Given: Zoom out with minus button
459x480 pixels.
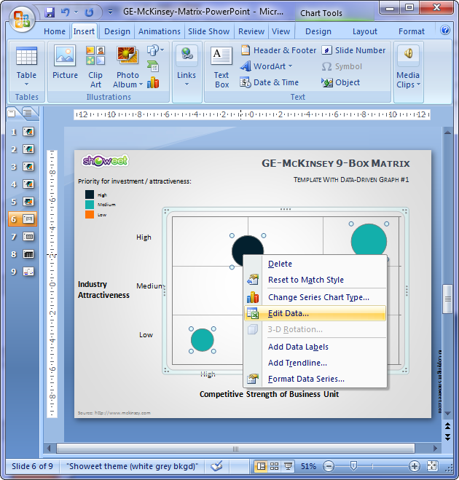Looking at the screenshot, I should [x=329, y=466].
